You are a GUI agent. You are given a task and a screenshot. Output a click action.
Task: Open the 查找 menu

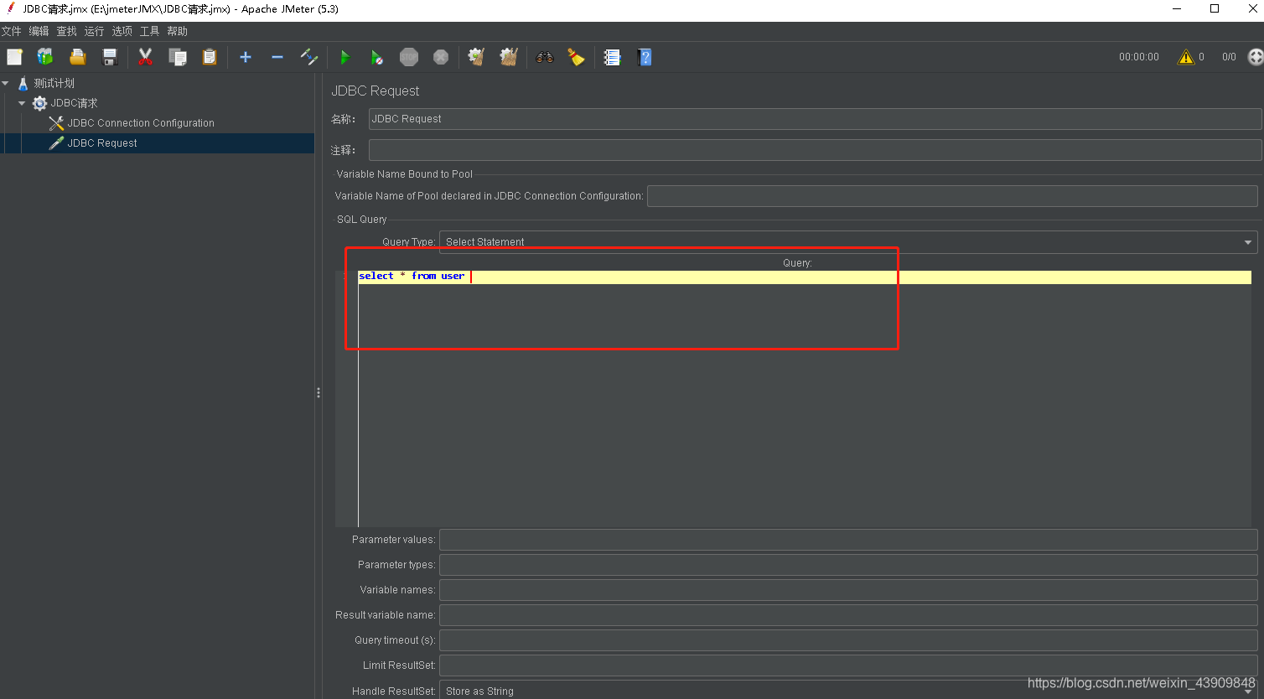click(67, 31)
